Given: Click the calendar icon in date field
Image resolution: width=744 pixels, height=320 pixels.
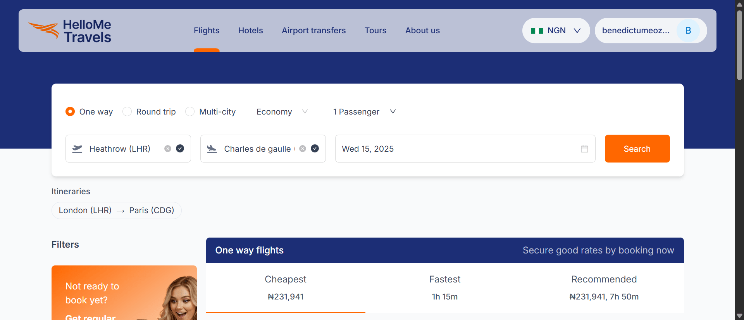Looking at the screenshot, I should pyautogui.click(x=584, y=149).
